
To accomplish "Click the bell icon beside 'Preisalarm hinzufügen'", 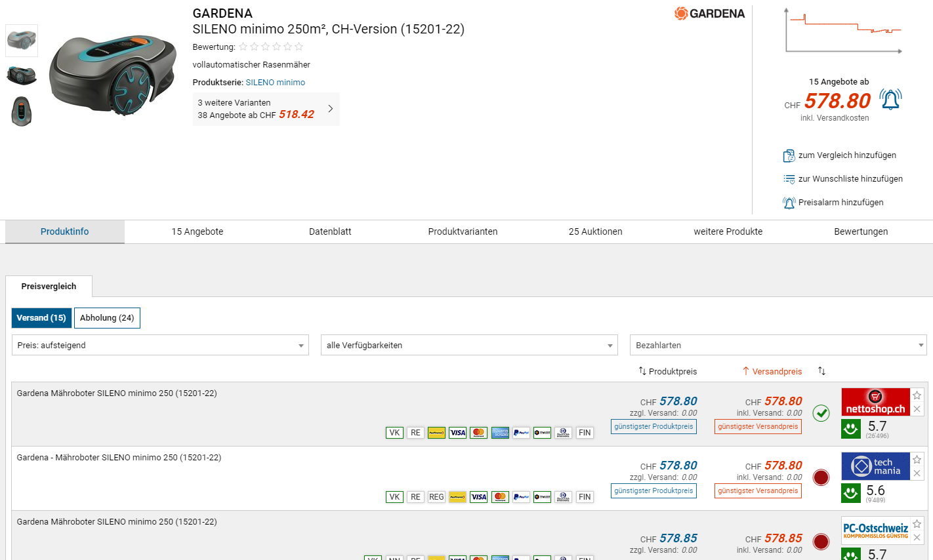I will (789, 203).
